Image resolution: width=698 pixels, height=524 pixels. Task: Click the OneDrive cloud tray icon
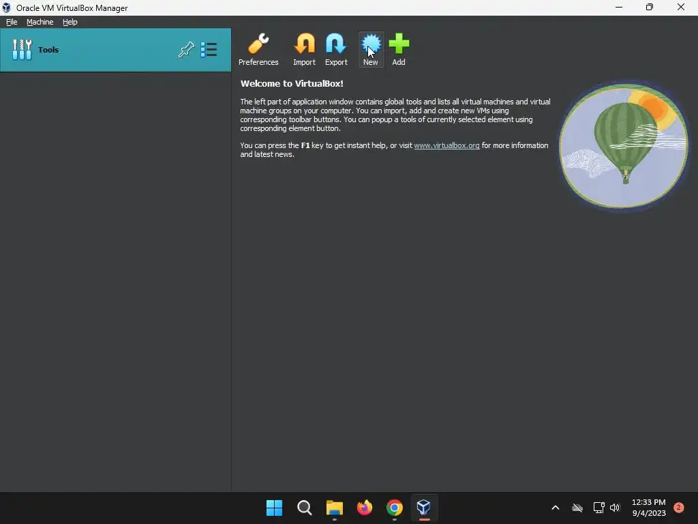[577, 508]
